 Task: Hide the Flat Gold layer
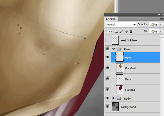click(x=108, y=68)
